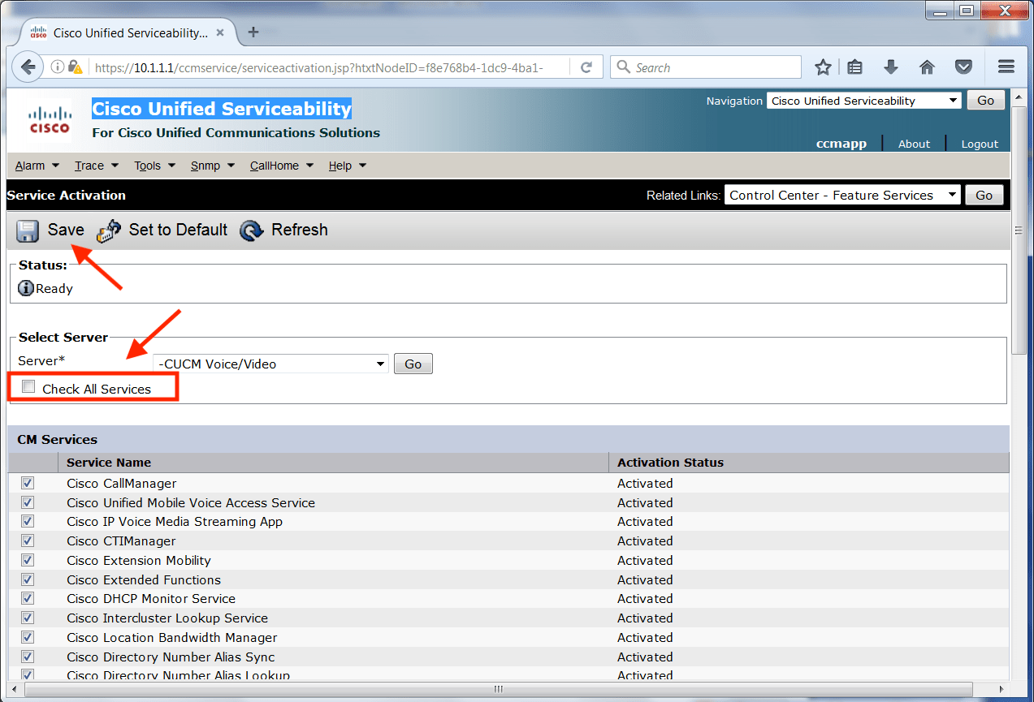Click Go next to Server dropdown
This screenshot has width=1034, height=702.
[x=413, y=364]
